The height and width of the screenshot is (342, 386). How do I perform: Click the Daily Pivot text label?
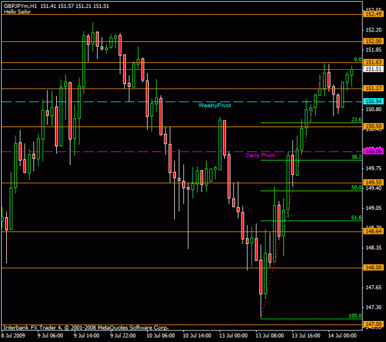[x=260, y=155]
